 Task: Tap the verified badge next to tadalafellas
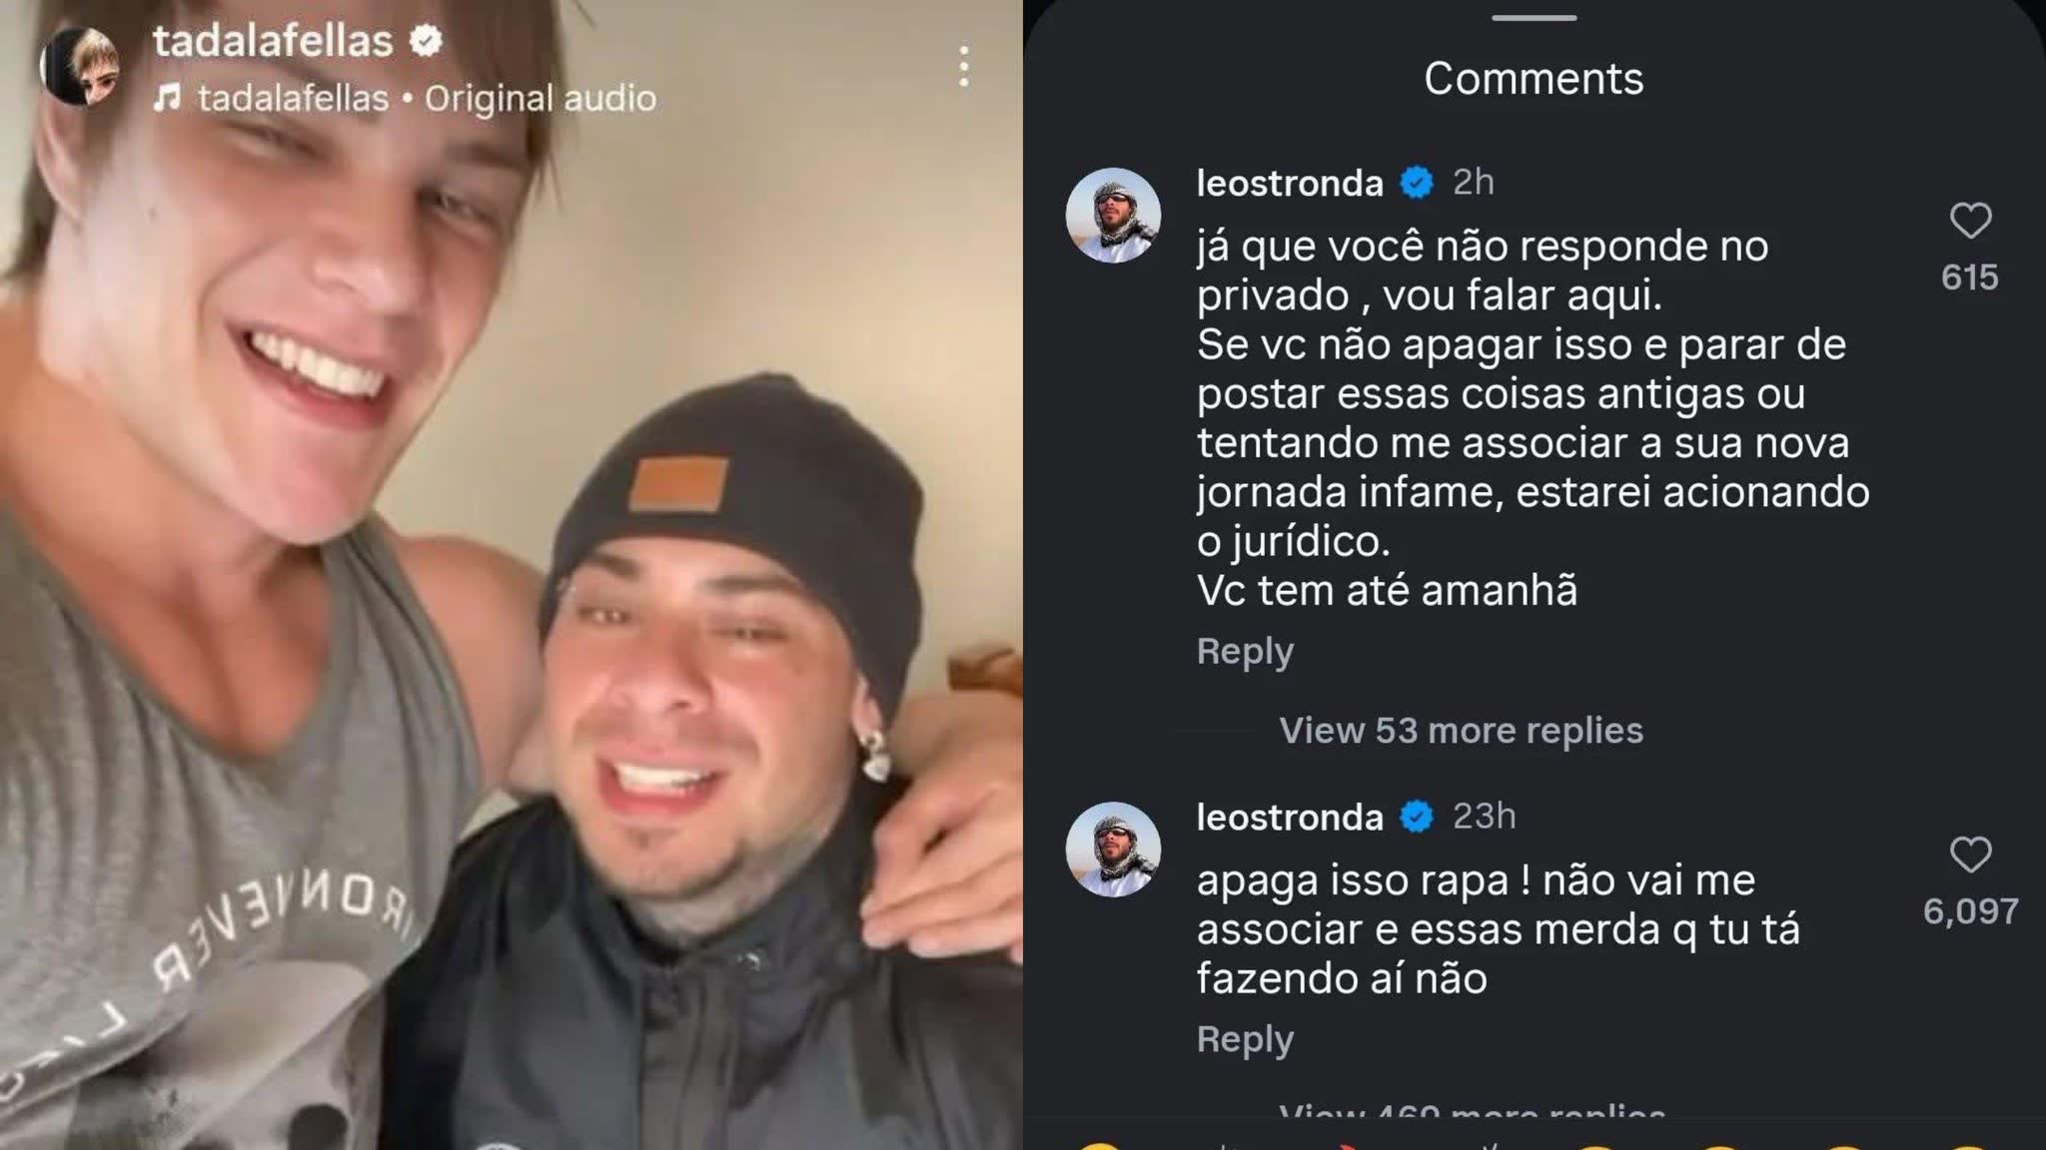click(x=427, y=41)
